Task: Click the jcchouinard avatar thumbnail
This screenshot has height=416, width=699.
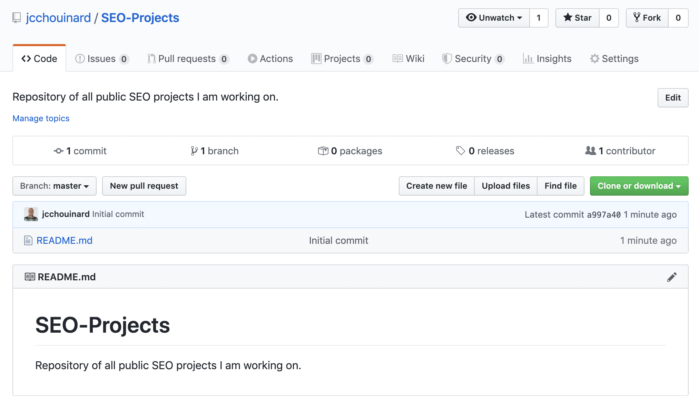Action: 31,214
